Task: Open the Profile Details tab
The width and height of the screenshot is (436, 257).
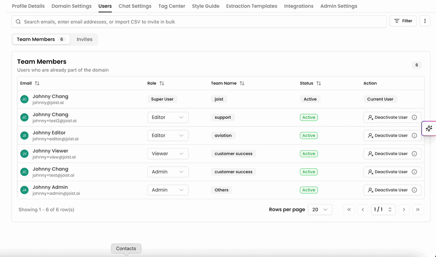Action: click(x=28, y=6)
